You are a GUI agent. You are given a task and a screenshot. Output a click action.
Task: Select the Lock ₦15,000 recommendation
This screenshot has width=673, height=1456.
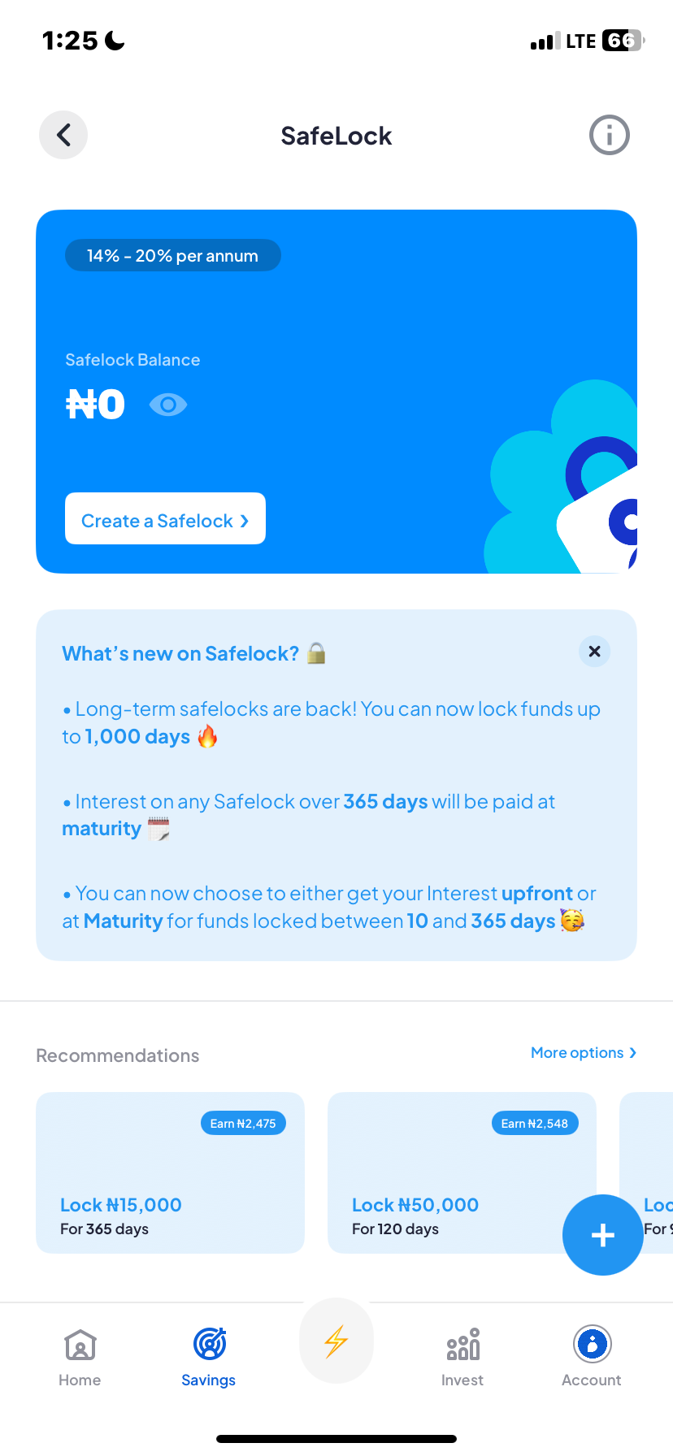pos(170,1173)
